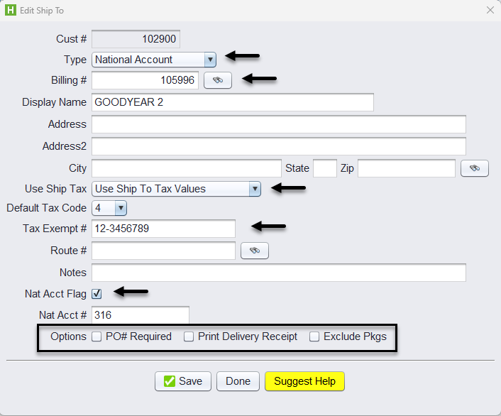Click into the Display Name field
501x416 pixels.
pos(233,102)
